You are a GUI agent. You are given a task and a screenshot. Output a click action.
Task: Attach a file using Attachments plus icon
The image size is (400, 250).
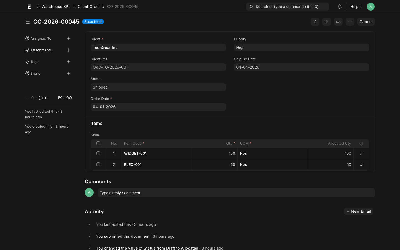69,50
